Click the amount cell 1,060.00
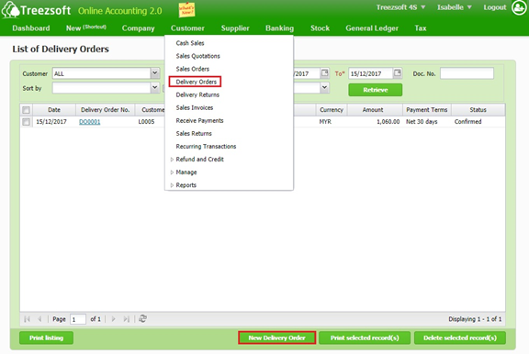 [388, 122]
